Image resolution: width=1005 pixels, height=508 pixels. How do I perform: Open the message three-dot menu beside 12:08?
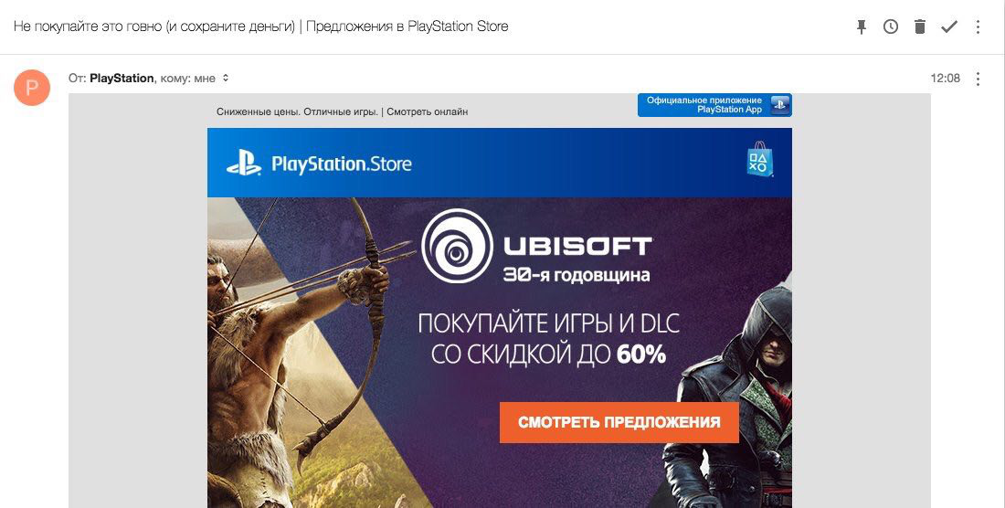(x=979, y=79)
